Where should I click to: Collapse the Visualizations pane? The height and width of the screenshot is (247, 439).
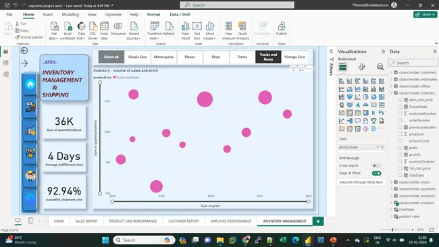(x=383, y=51)
